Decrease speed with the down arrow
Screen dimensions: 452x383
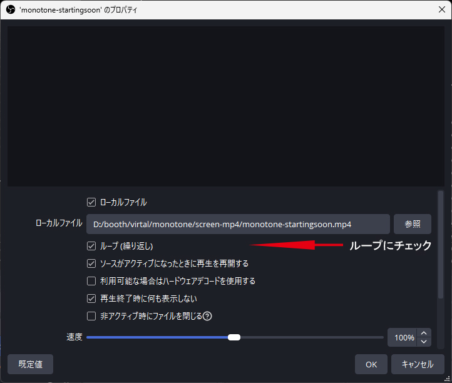tap(424, 342)
